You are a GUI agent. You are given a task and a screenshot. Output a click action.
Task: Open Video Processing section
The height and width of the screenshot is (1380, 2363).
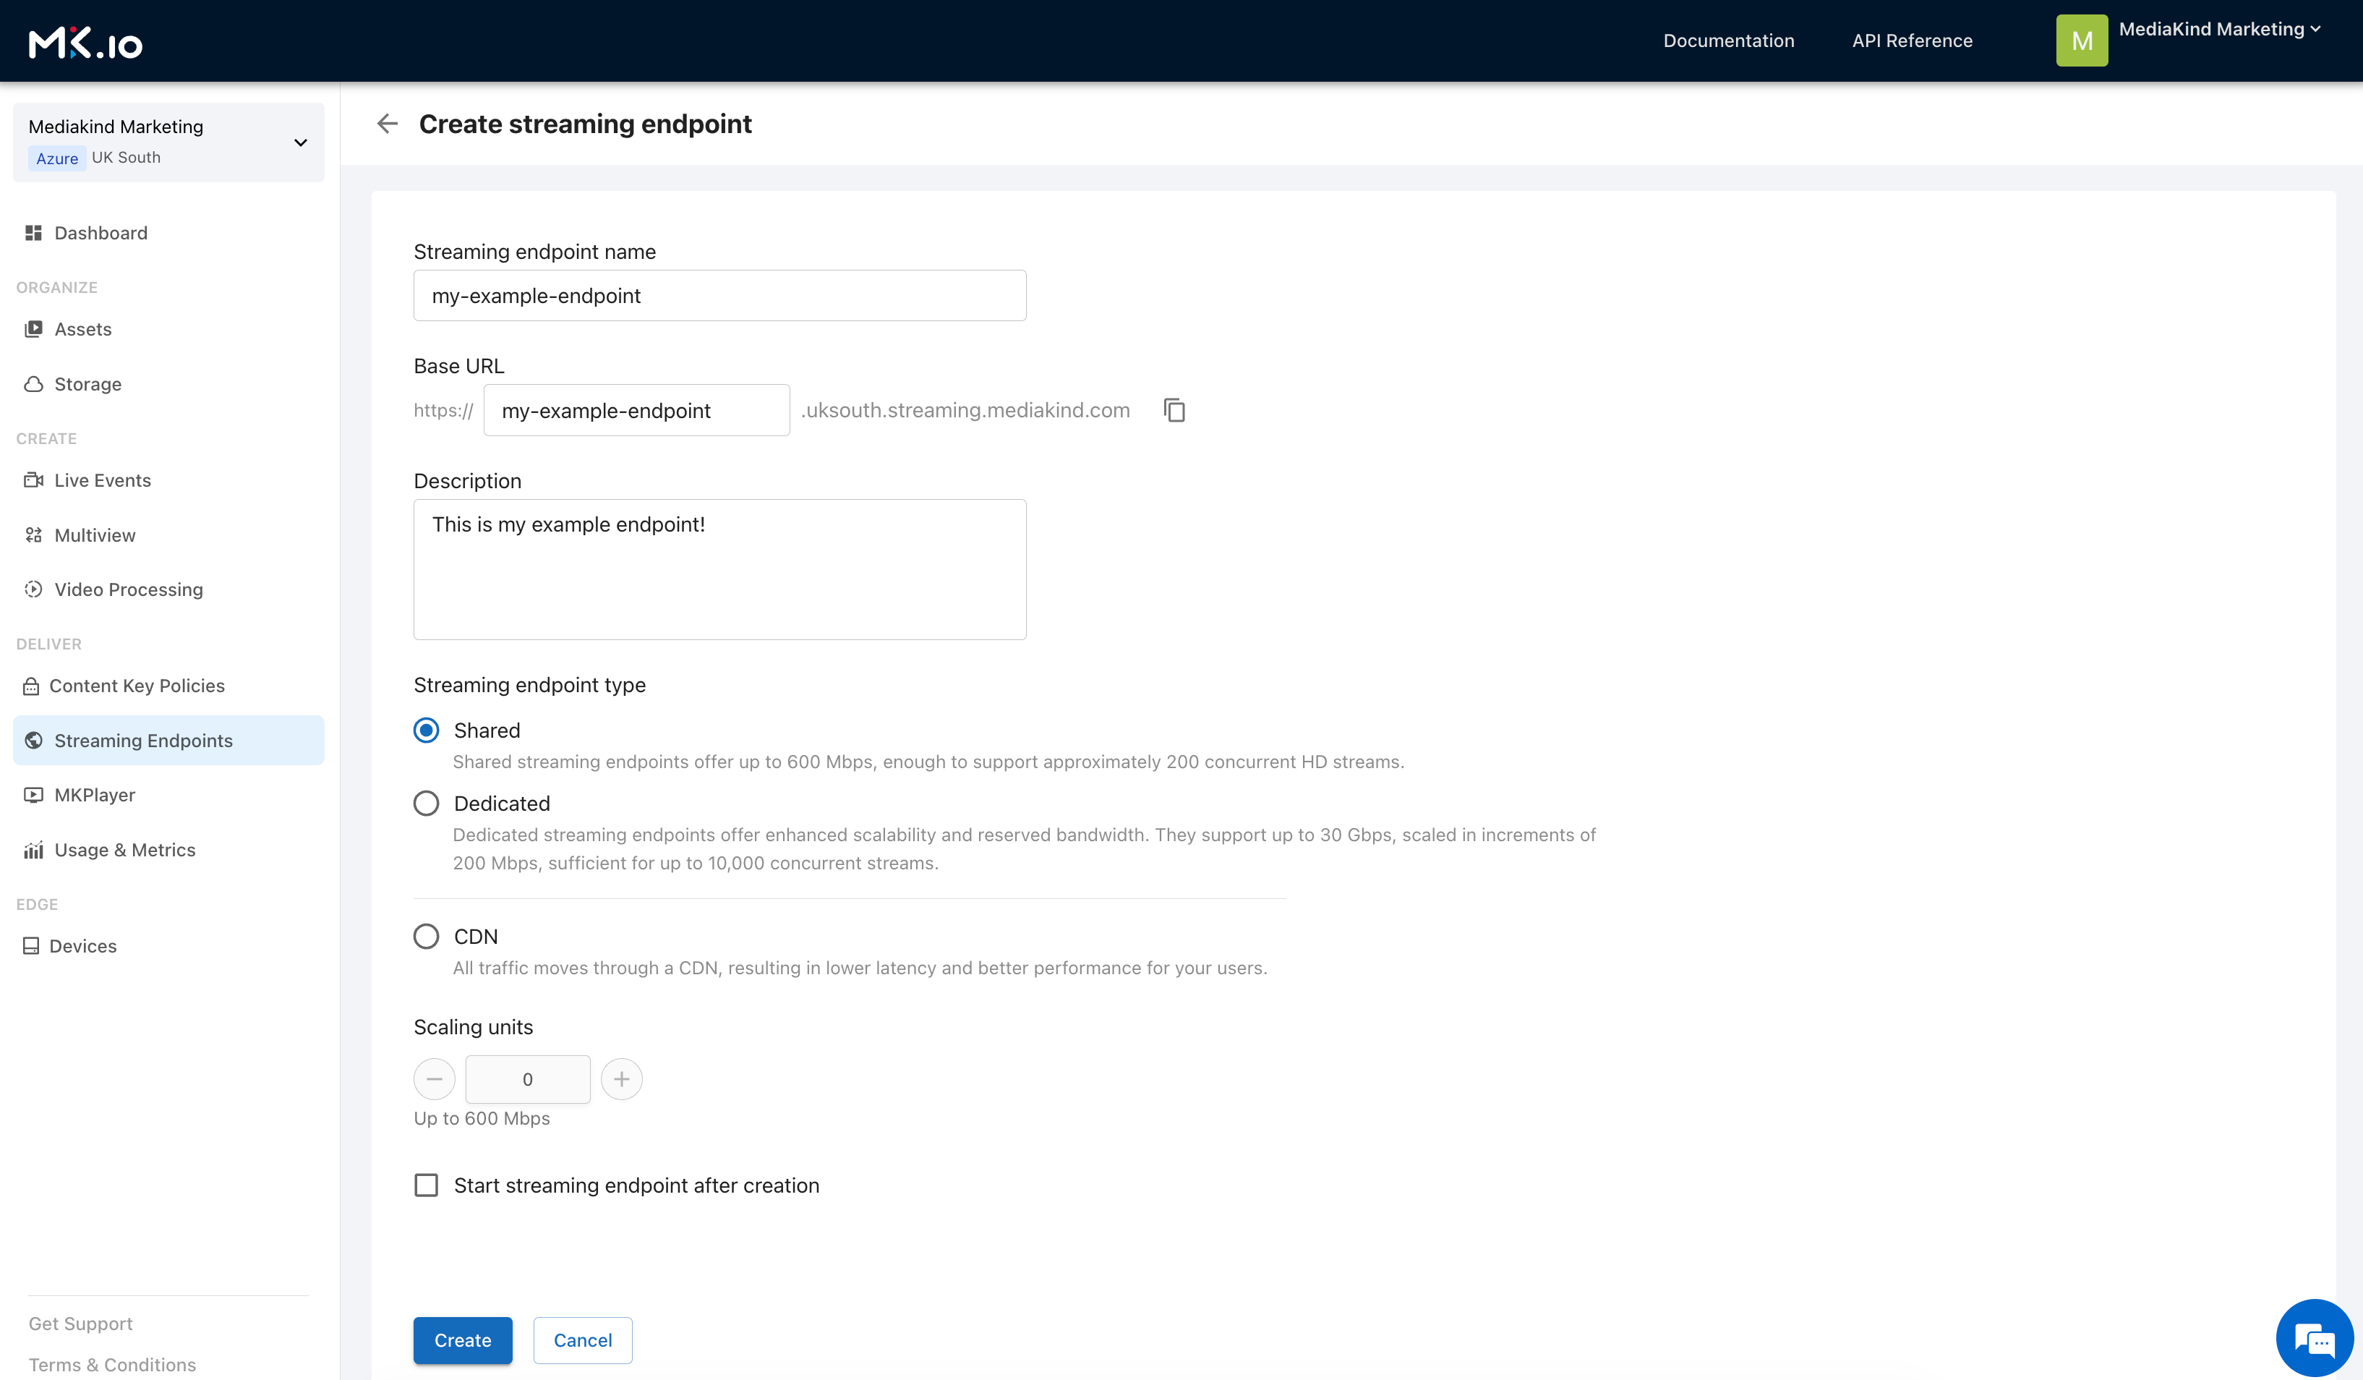click(168, 589)
